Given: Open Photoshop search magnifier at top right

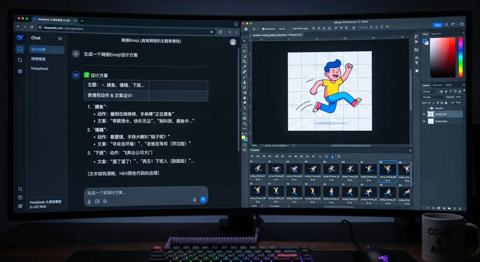Looking at the screenshot, I should pos(446,24).
